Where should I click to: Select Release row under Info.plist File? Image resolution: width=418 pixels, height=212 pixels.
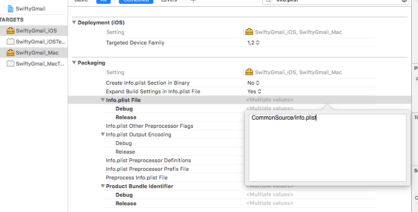pos(126,117)
